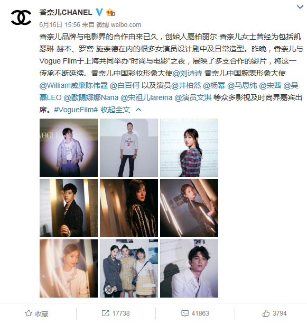Open the #VogueFilm# hashtag
307x323 pixels.
pyautogui.click(x=76, y=110)
